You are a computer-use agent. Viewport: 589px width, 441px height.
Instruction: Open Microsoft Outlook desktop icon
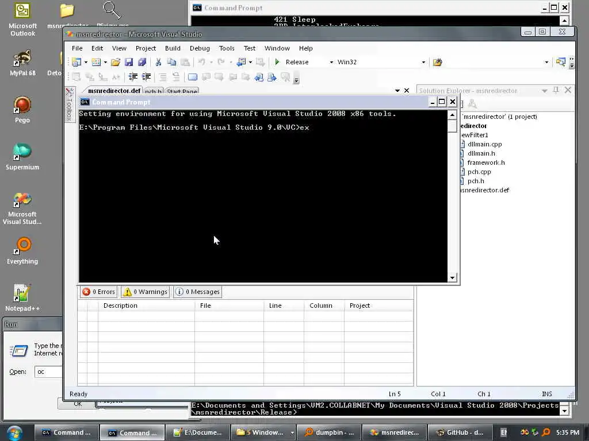point(22,19)
